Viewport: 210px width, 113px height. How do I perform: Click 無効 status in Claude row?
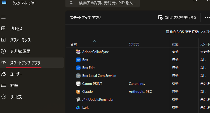[x=175, y=92]
